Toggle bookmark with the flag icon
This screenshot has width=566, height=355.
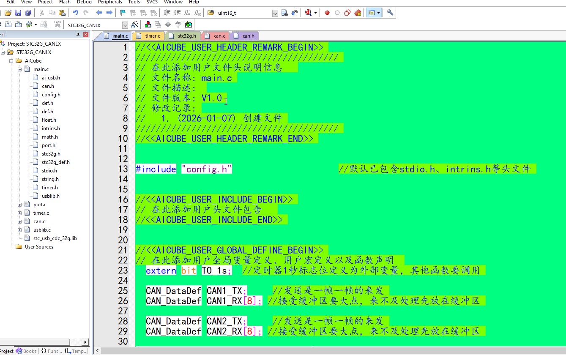click(123, 13)
